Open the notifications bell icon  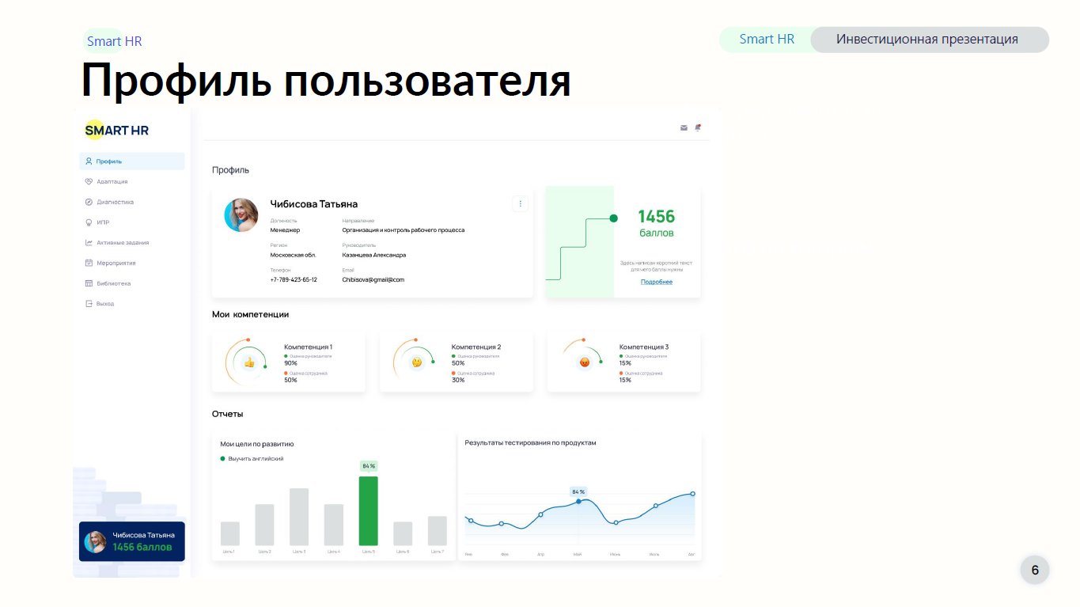pyautogui.click(x=698, y=127)
